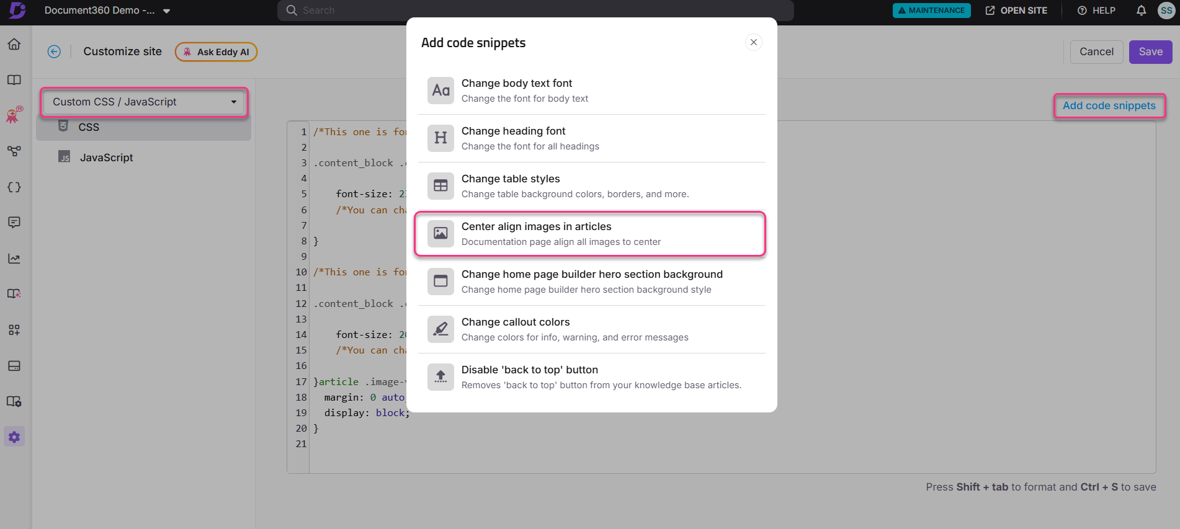Open the feedback comments icon in sidebar

pyautogui.click(x=14, y=222)
